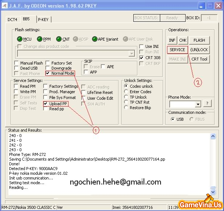Enable the Downgrade checkbox
224x211 pixels.
coord(47,68)
